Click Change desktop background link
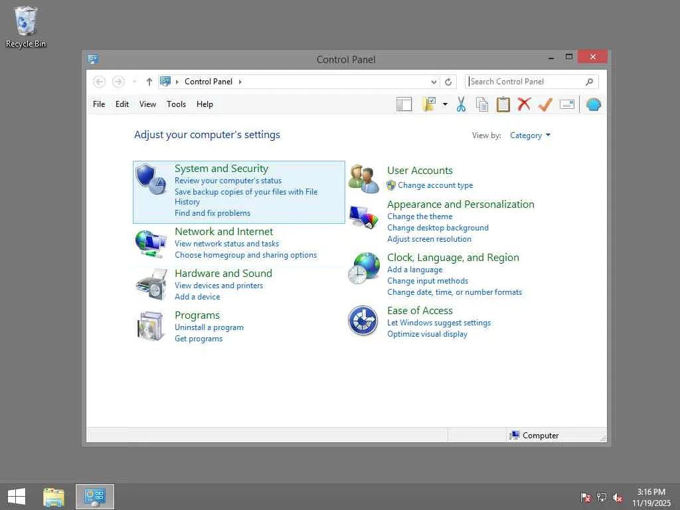This screenshot has height=510, width=680. (x=438, y=228)
